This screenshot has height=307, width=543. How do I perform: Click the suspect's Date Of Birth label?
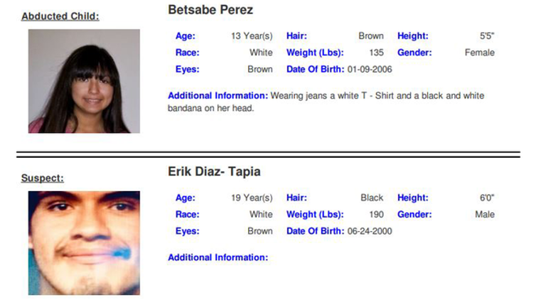click(315, 231)
